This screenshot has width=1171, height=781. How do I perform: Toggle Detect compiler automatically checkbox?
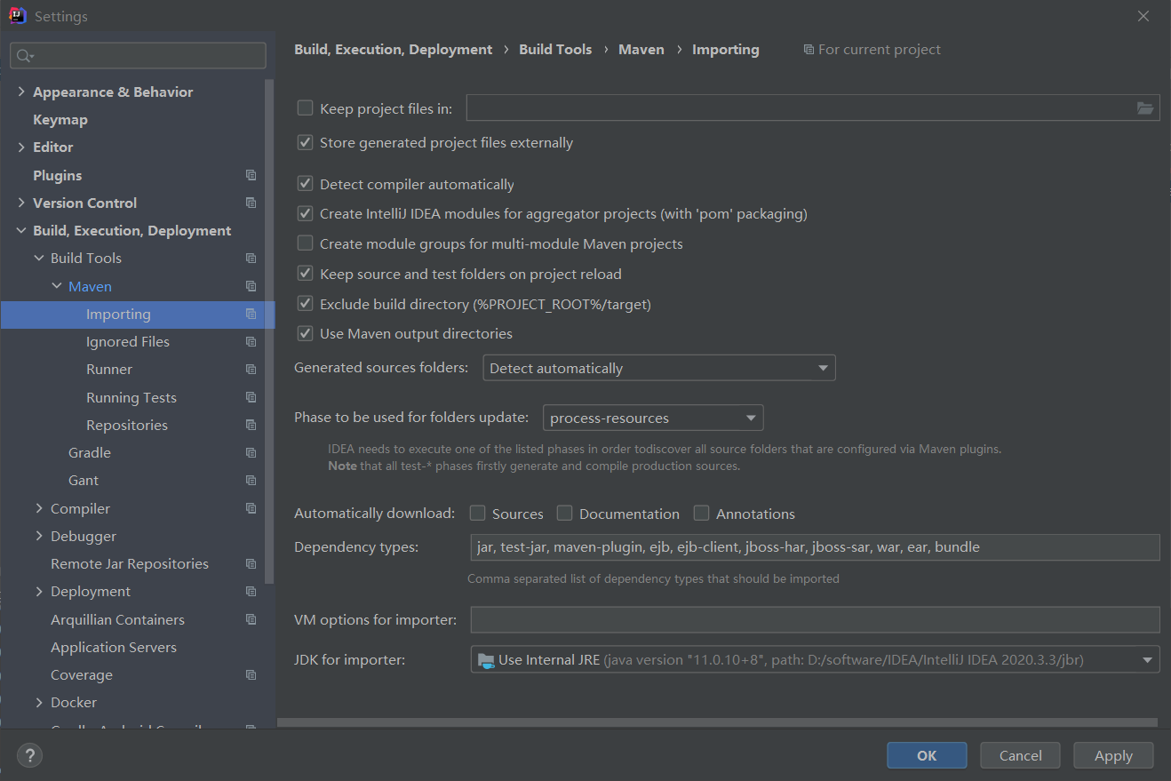305,184
